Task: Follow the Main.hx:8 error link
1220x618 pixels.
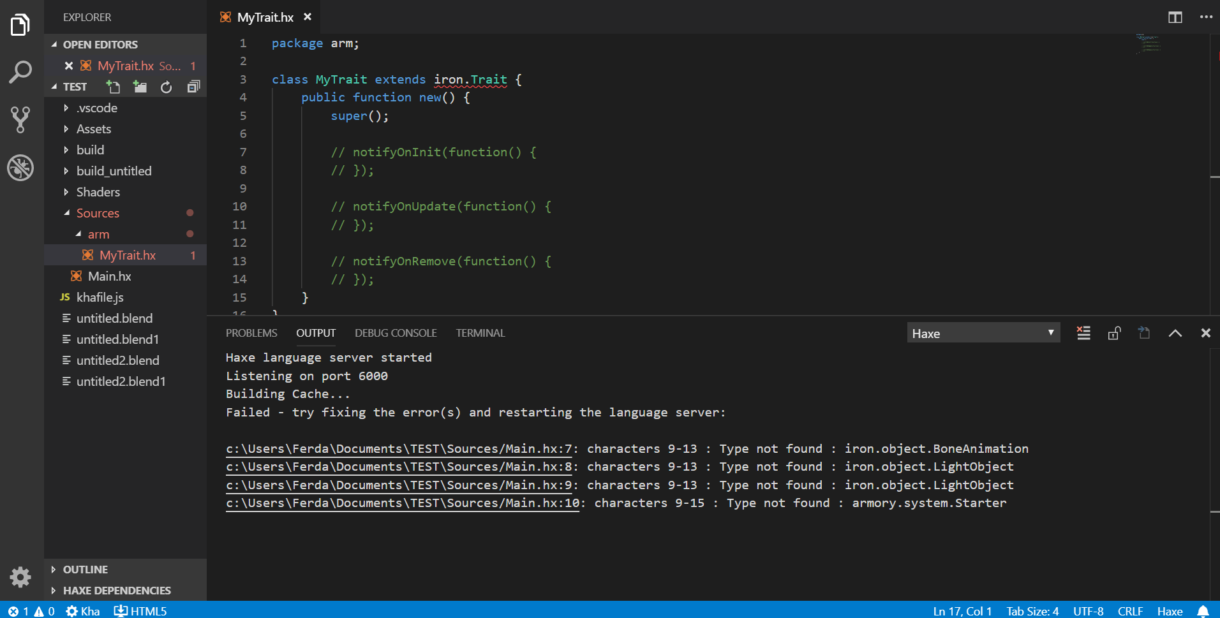Action: pyautogui.click(x=399, y=467)
